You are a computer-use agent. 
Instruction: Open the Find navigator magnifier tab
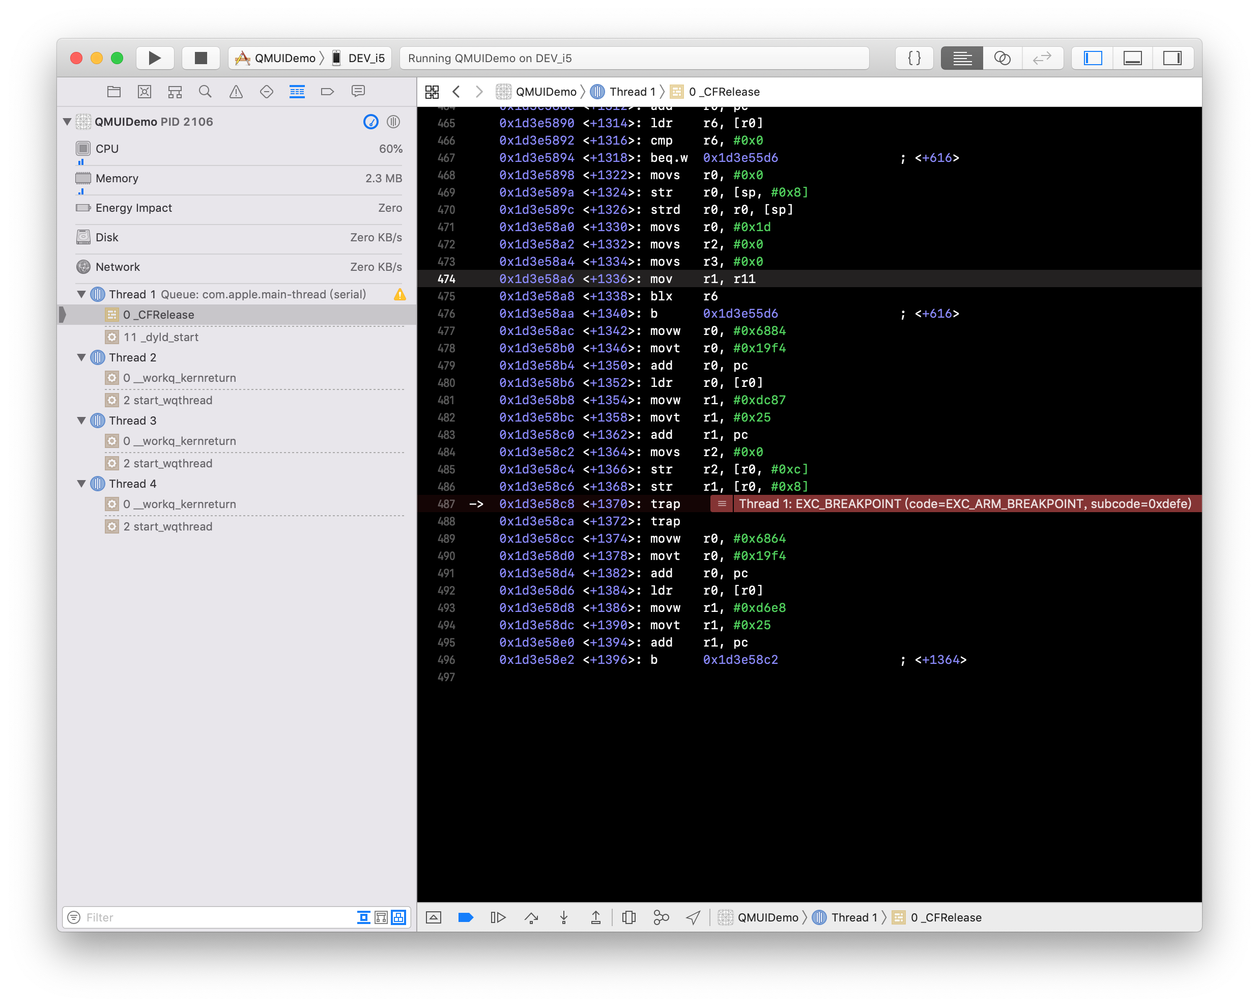point(205,91)
